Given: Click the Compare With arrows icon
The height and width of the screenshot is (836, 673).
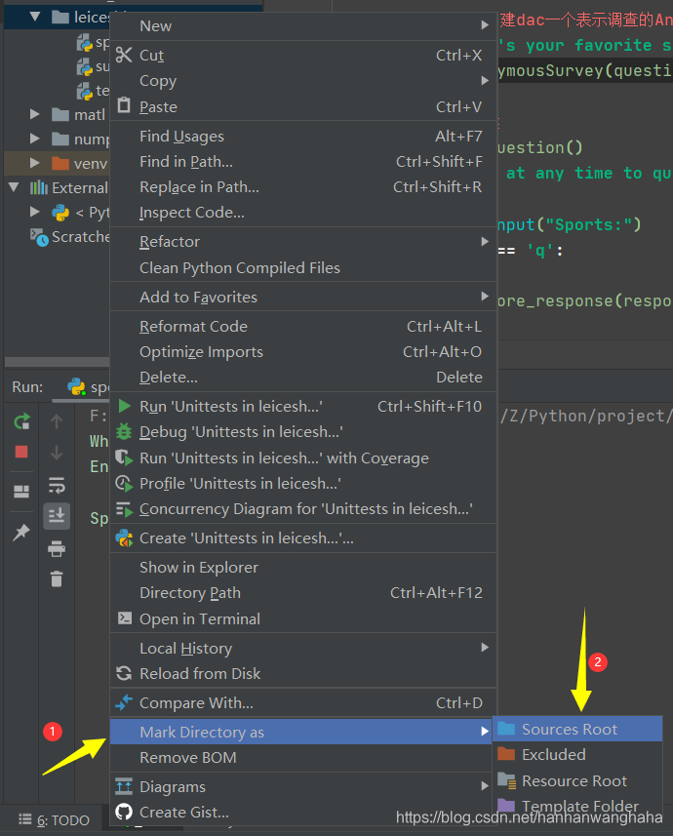Looking at the screenshot, I should [x=124, y=702].
